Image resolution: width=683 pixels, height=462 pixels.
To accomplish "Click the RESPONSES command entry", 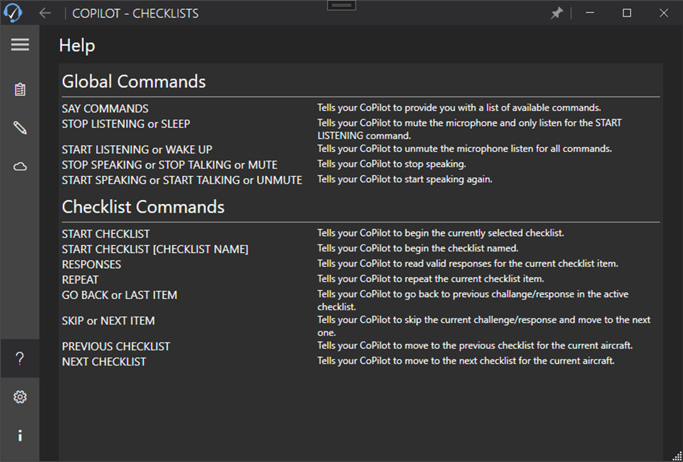I will [91, 264].
